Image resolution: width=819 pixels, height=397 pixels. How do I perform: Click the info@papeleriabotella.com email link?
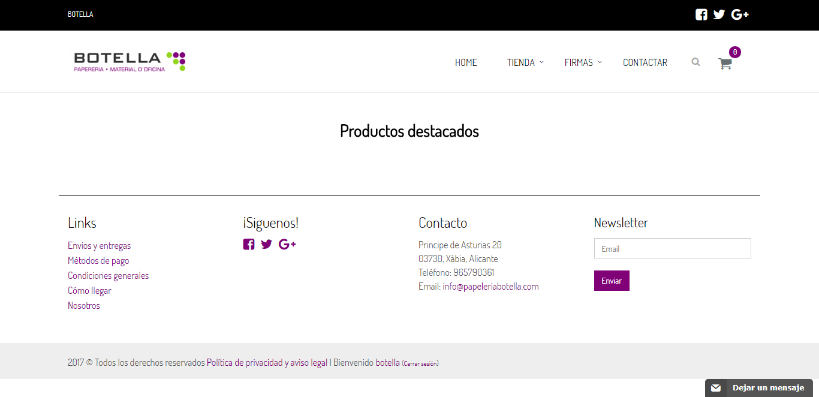point(490,287)
